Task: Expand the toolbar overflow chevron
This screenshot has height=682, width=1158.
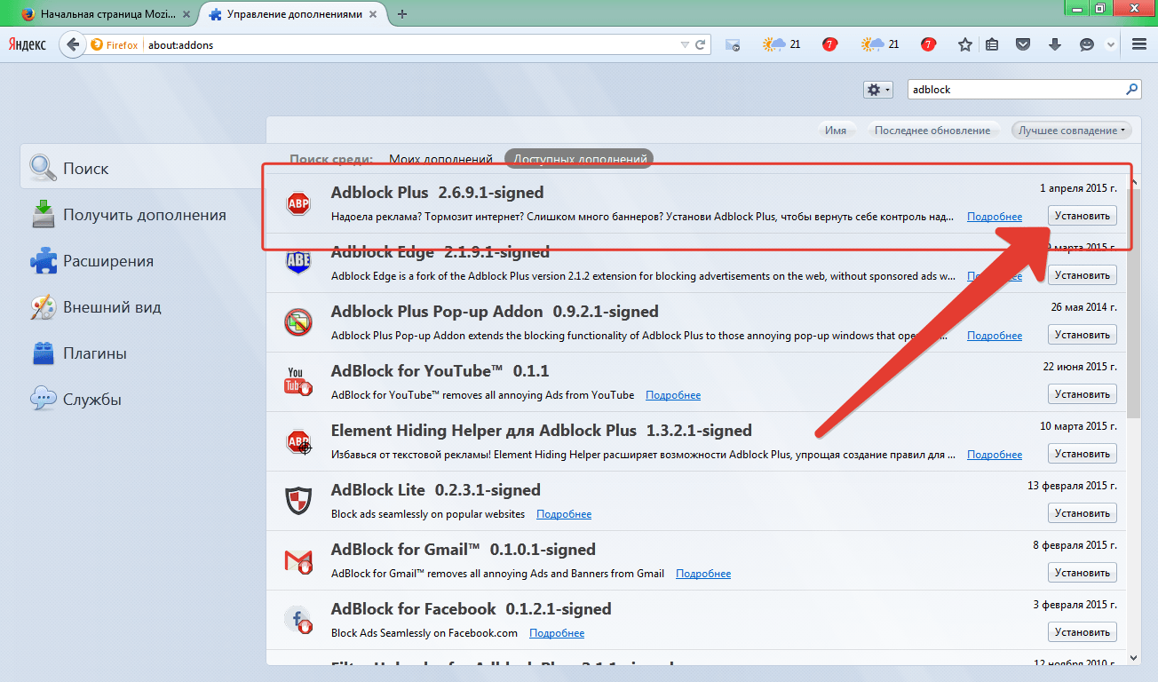Action: (x=1111, y=44)
